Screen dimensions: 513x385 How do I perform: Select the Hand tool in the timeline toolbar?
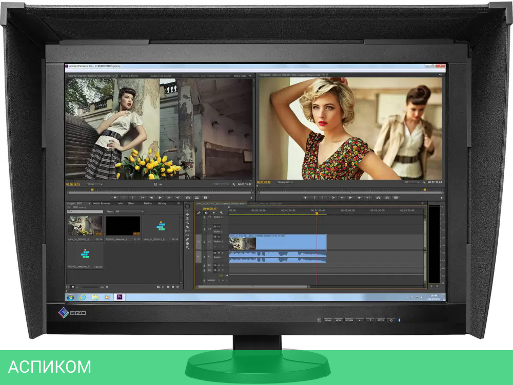coord(187,243)
